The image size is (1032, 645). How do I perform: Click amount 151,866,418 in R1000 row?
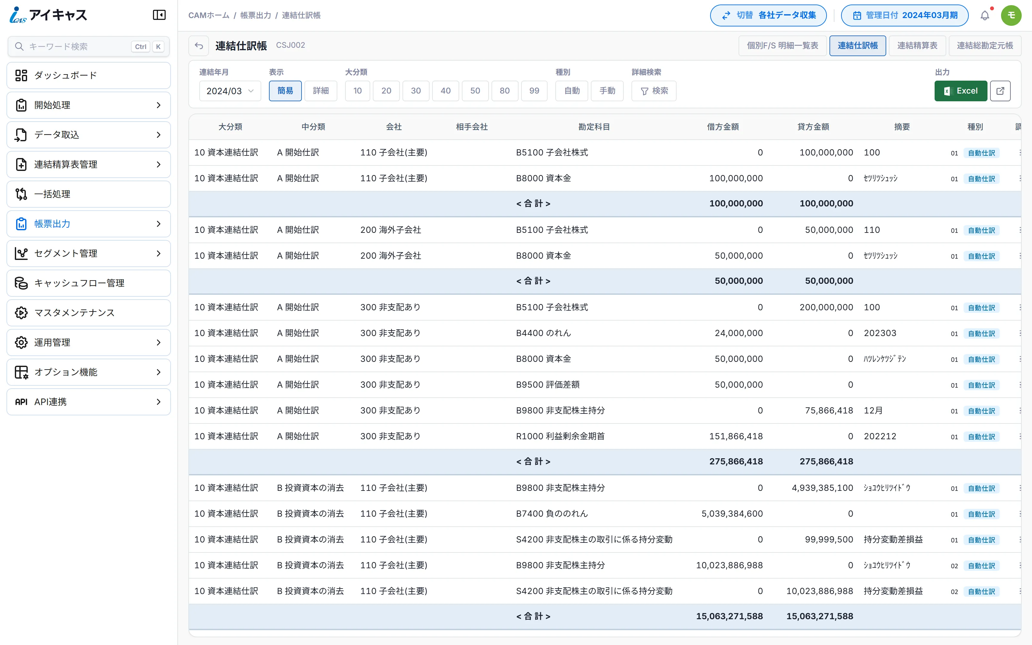(x=736, y=436)
